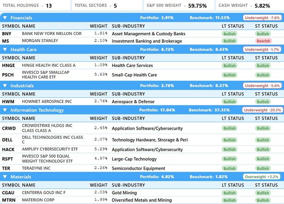Select the HNGE symbol
This screenshot has height=204, width=284.
8,66
